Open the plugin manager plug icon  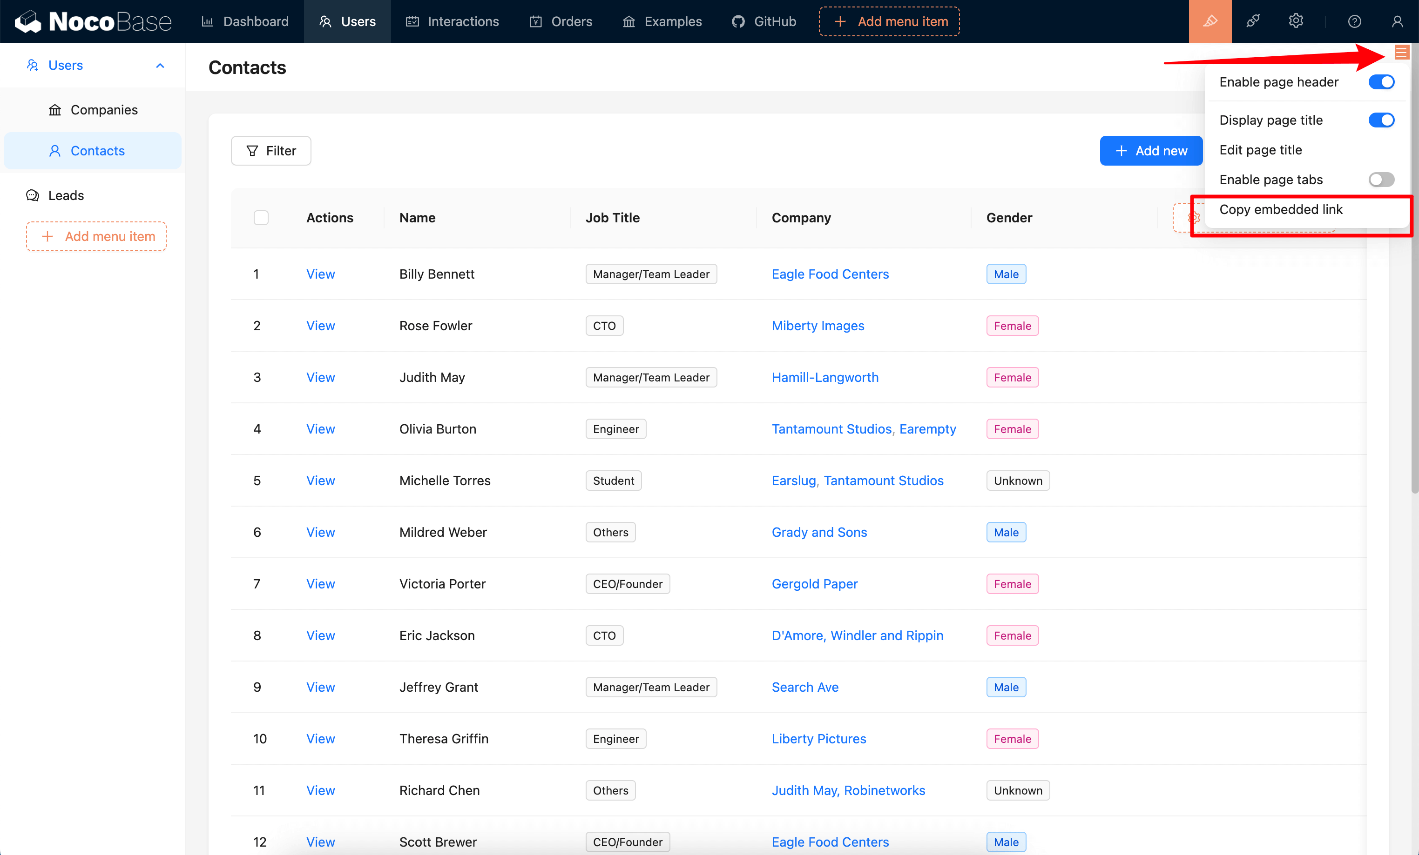(x=1253, y=21)
